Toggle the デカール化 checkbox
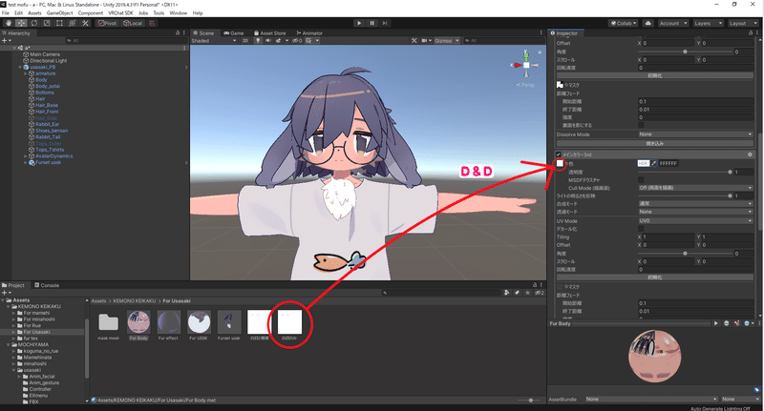This screenshot has height=411, width=764. click(641, 229)
